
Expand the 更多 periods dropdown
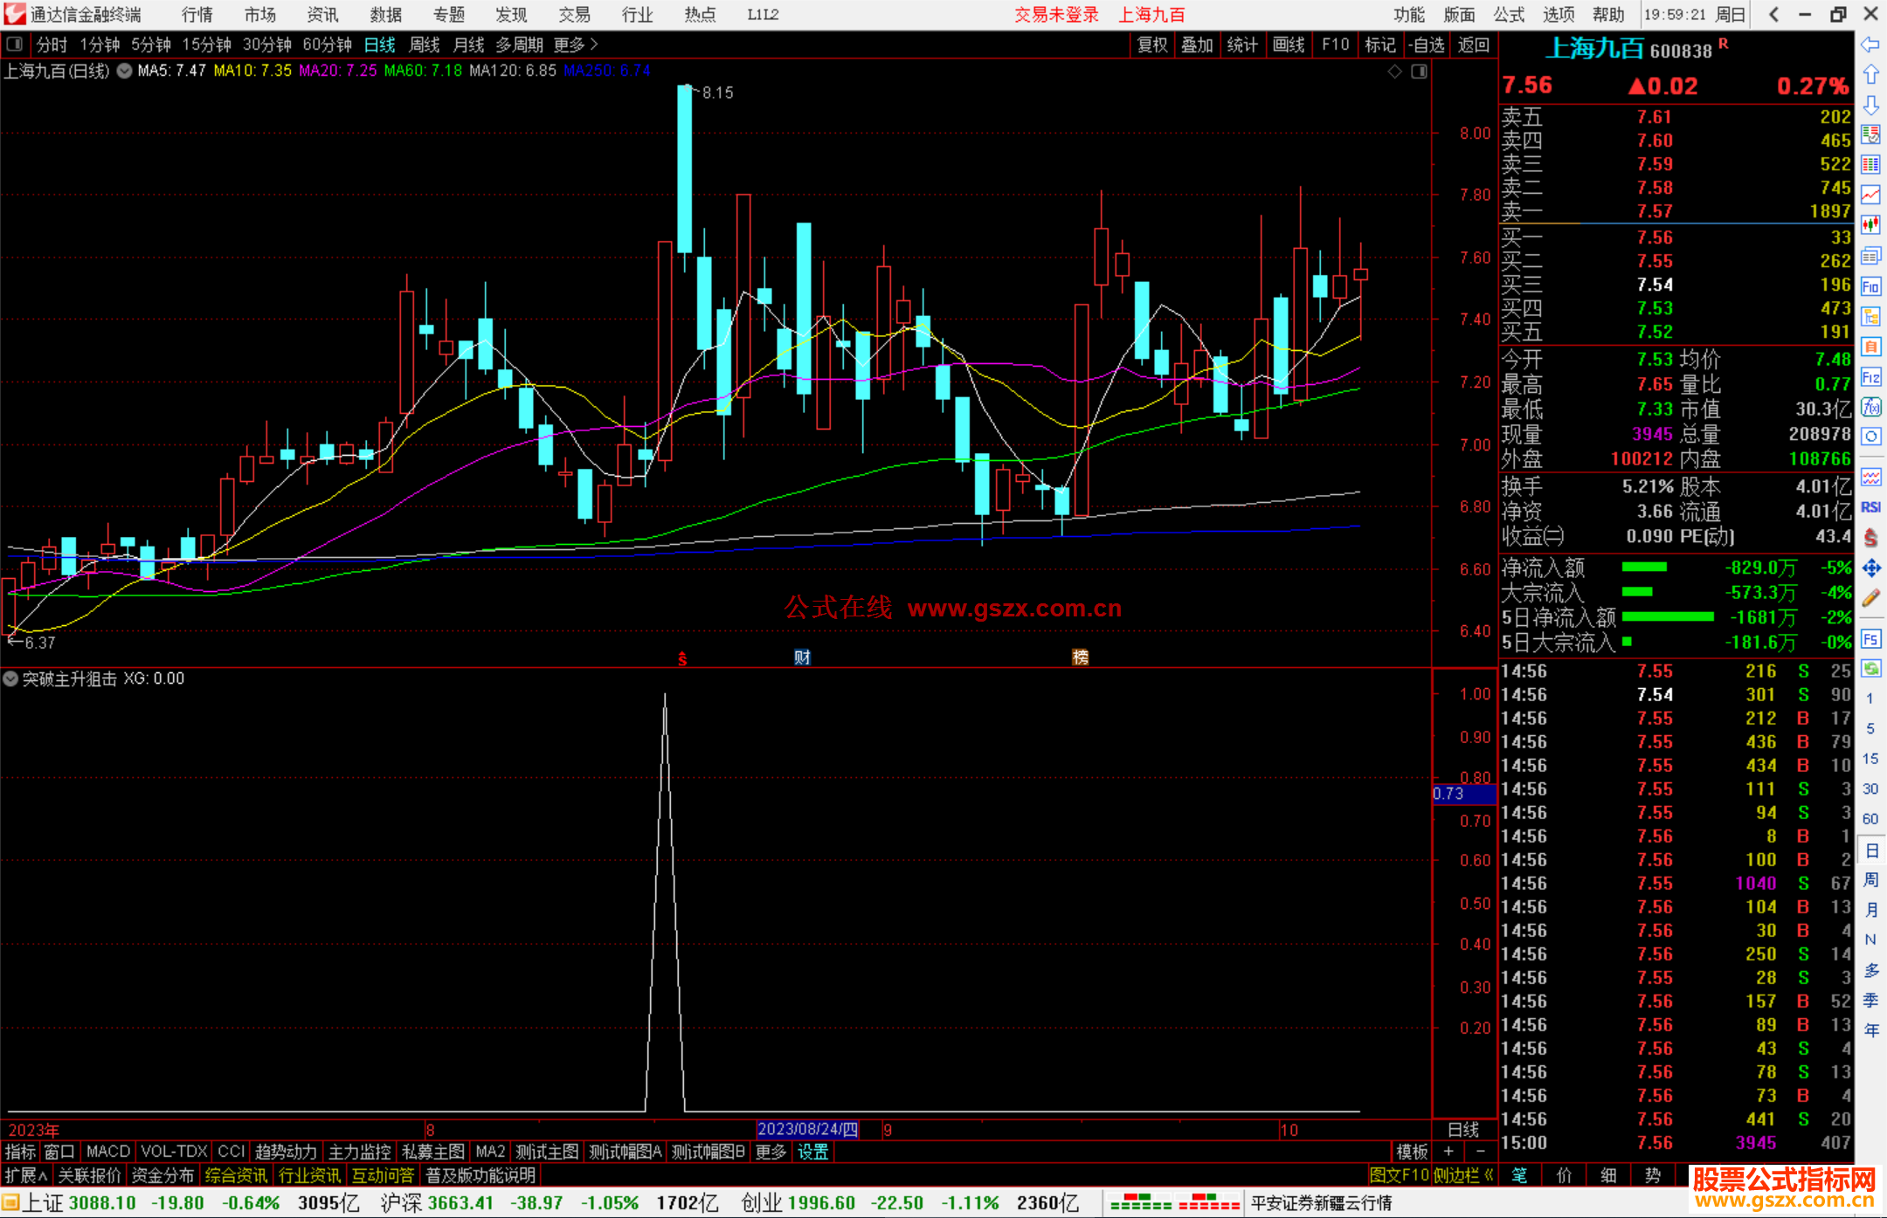tap(575, 45)
